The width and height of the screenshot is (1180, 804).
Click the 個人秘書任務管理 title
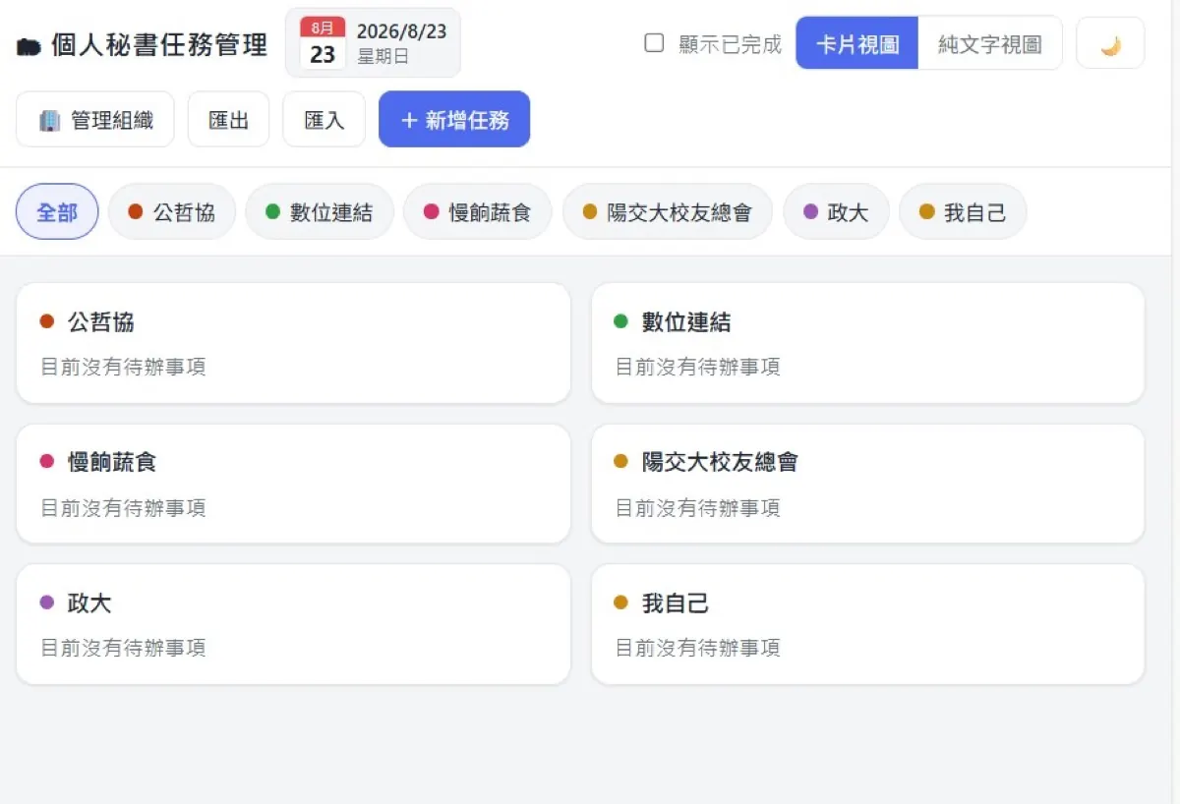[x=159, y=45]
